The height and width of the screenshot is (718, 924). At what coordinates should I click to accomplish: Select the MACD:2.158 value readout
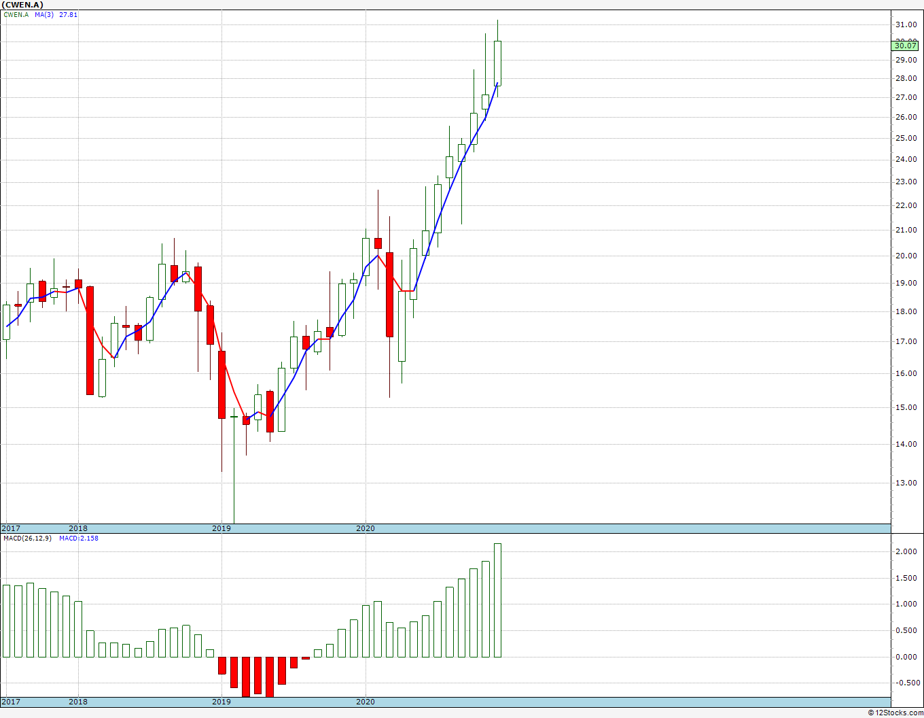(79, 538)
